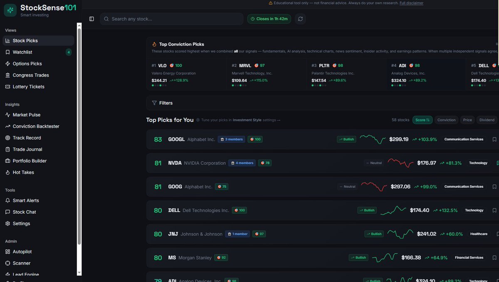Screen dimensions: 499x282
Task: Open the Full disclaimer link
Action: coord(411,3)
